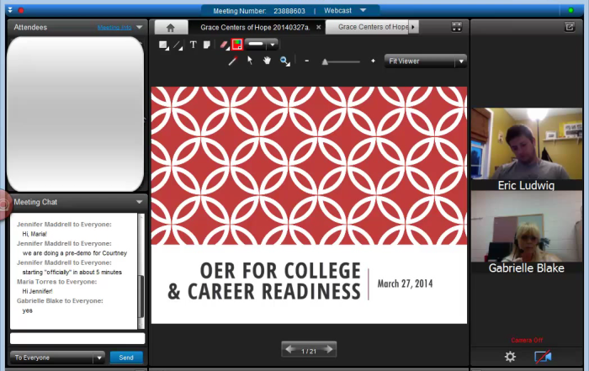Select the Text annotation tool
589x371 pixels.
point(193,45)
